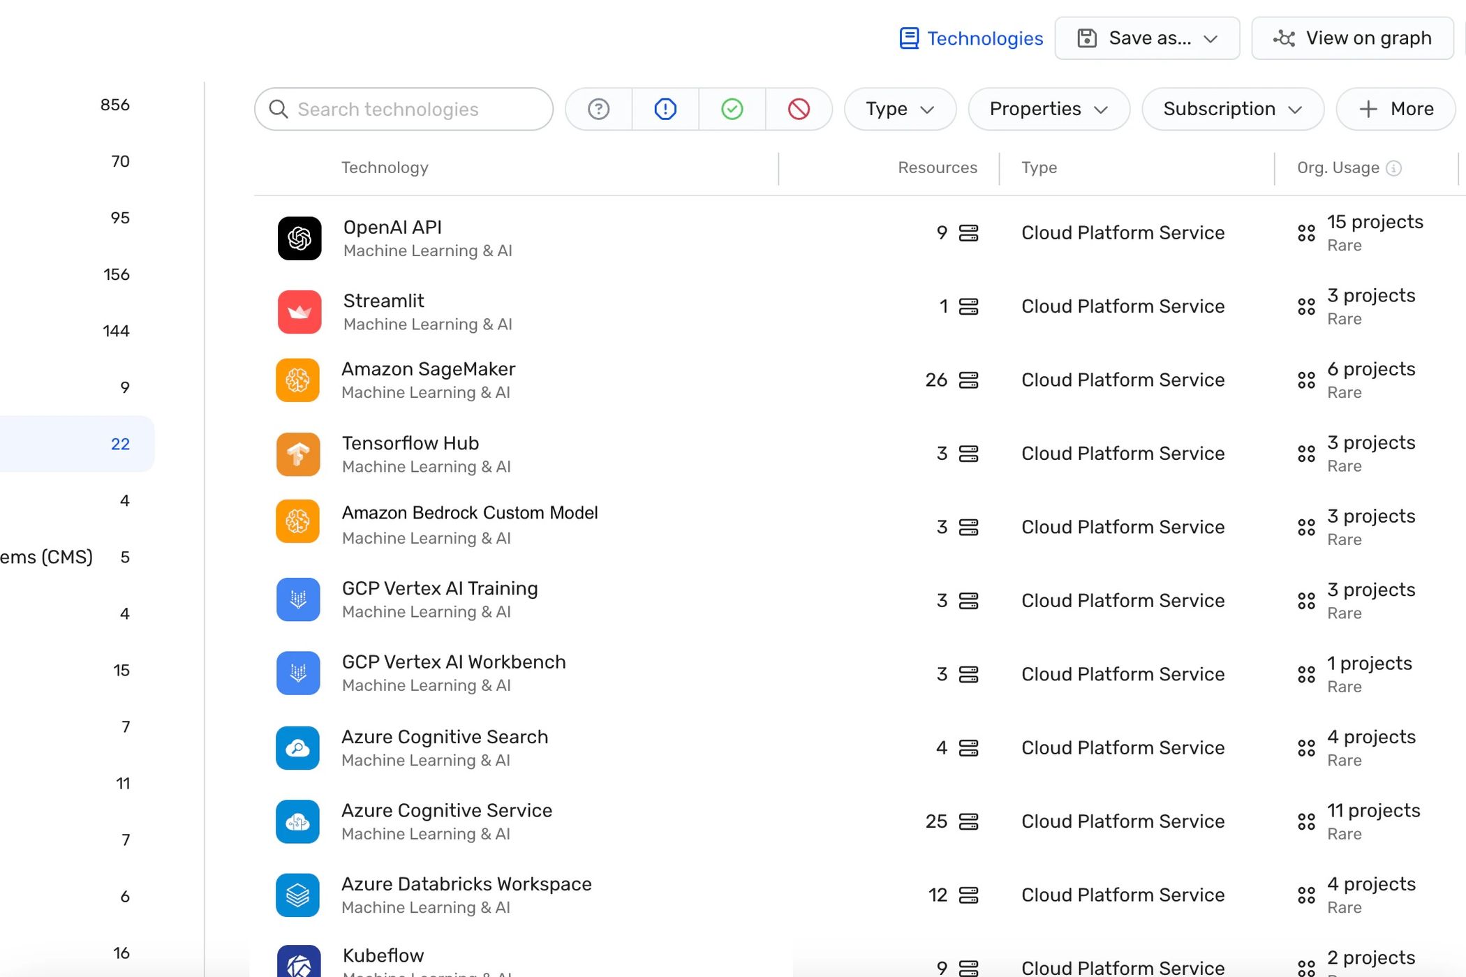The width and height of the screenshot is (1466, 977).
Task: Click the Tensorflow Hub icon
Action: [x=298, y=454]
